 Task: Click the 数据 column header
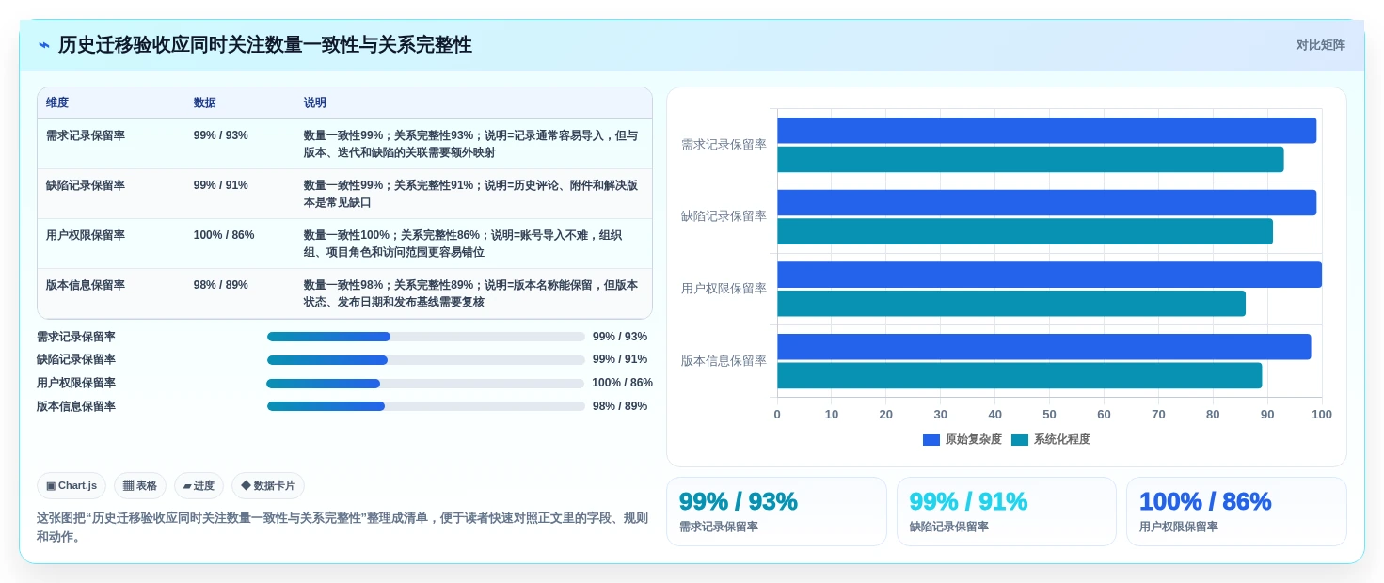click(x=205, y=102)
